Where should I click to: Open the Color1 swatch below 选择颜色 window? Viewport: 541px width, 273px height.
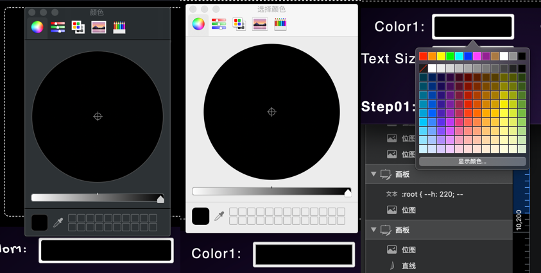(x=304, y=254)
